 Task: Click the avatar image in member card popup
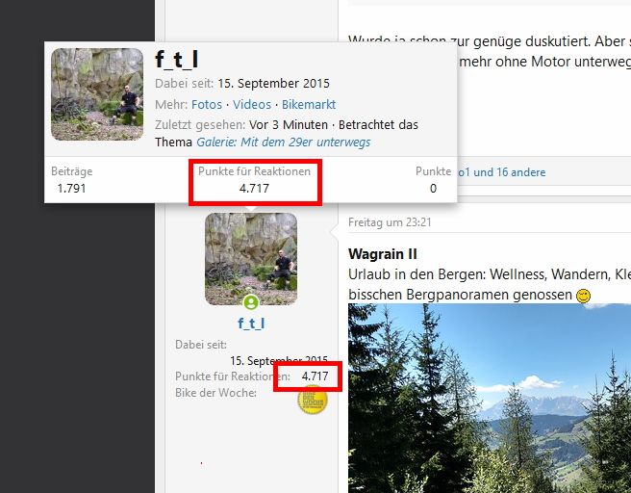(97, 94)
